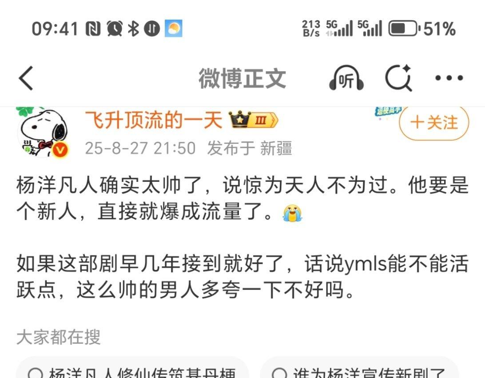
Task: Tap the post timestamp 25-8-27 21:50
Action: pyautogui.click(x=140, y=148)
